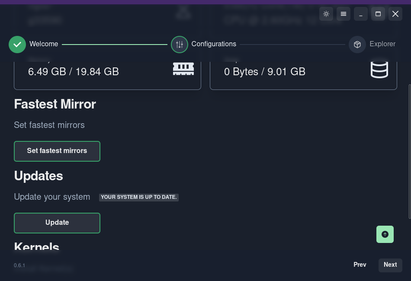This screenshot has height=281, width=411.
Task: Click the 'YOUR SYSTEM IS UP TO DATE.' badge
Action: click(x=139, y=197)
